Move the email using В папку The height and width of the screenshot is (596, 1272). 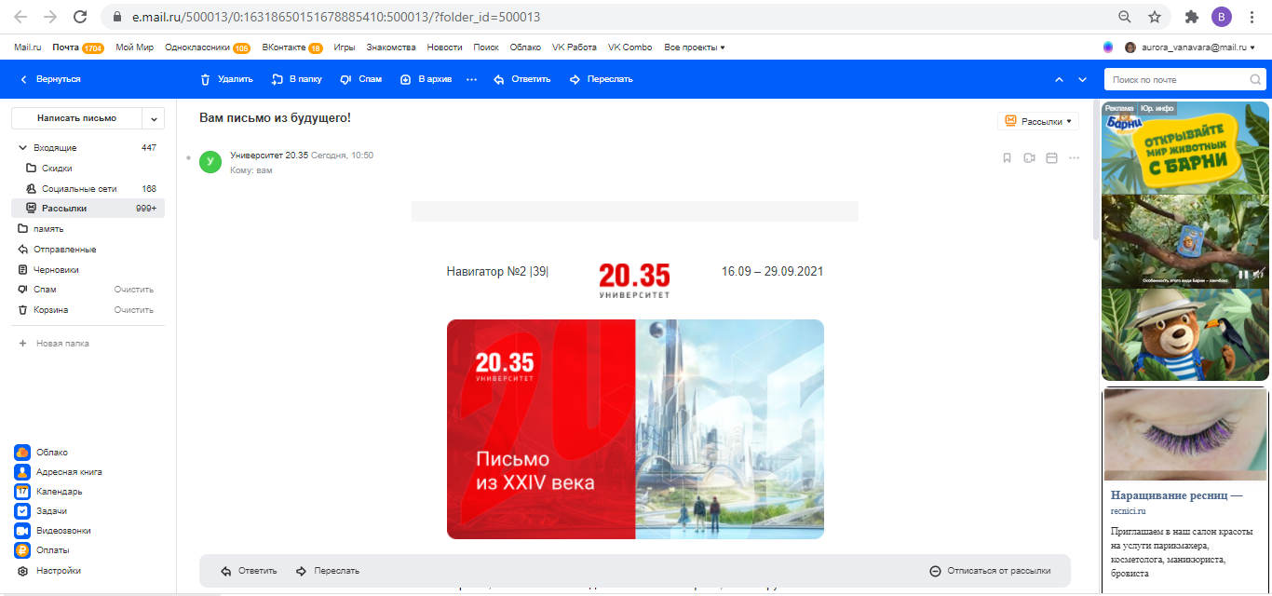click(296, 79)
